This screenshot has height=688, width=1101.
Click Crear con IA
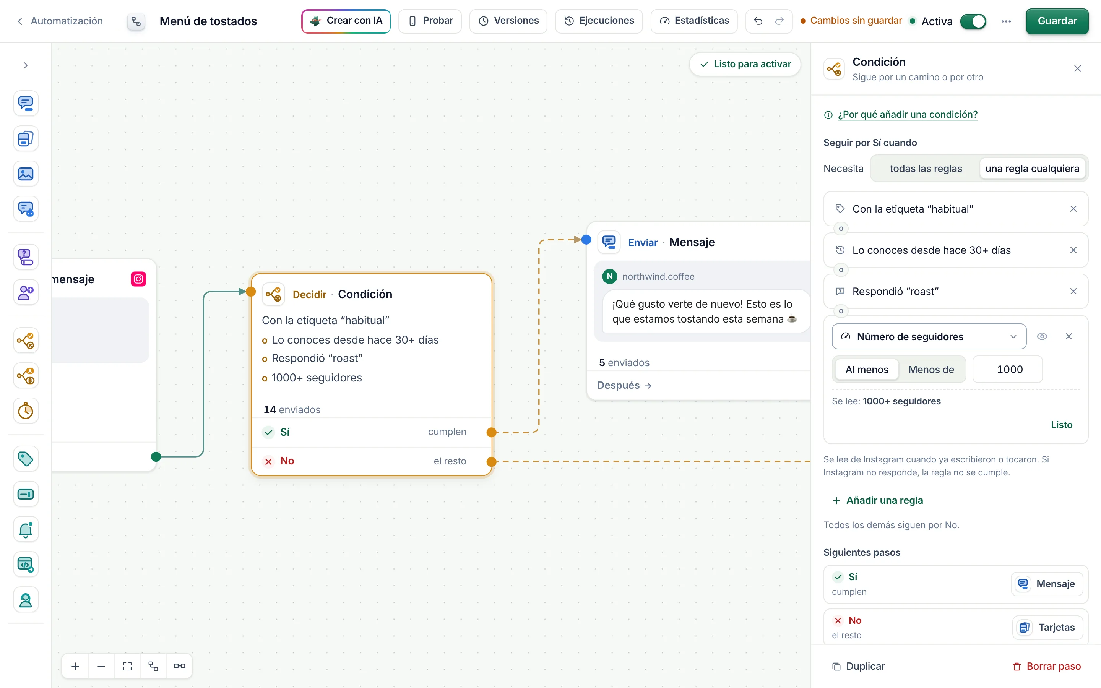[x=346, y=21]
